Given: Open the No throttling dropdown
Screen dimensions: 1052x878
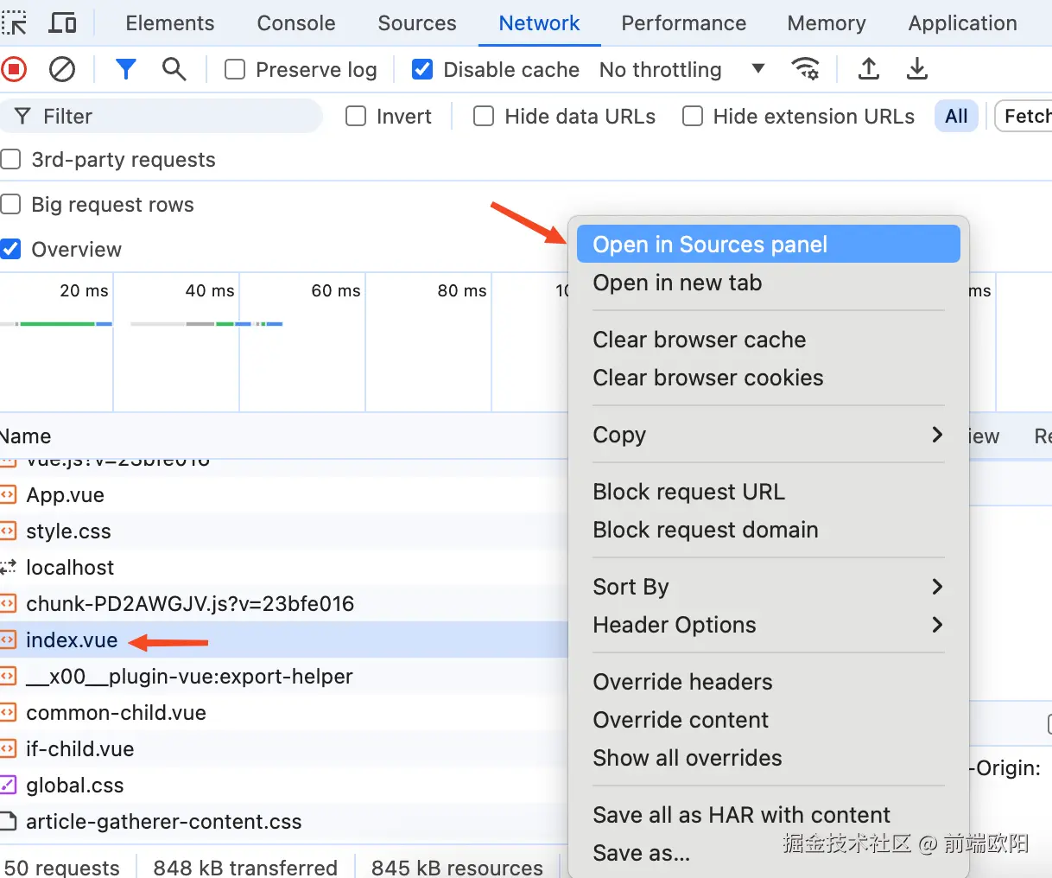Looking at the screenshot, I should click(682, 69).
